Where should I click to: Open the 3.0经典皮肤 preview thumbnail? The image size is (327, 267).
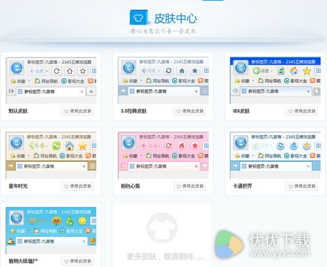click(x=163, y=80)
